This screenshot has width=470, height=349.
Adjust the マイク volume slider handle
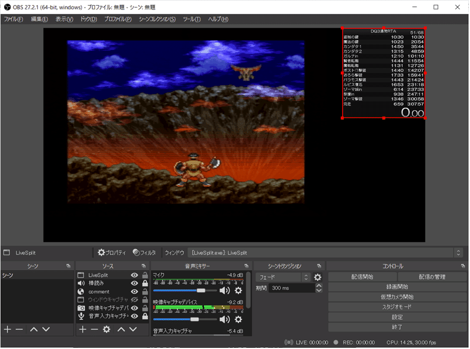[201, 291]
